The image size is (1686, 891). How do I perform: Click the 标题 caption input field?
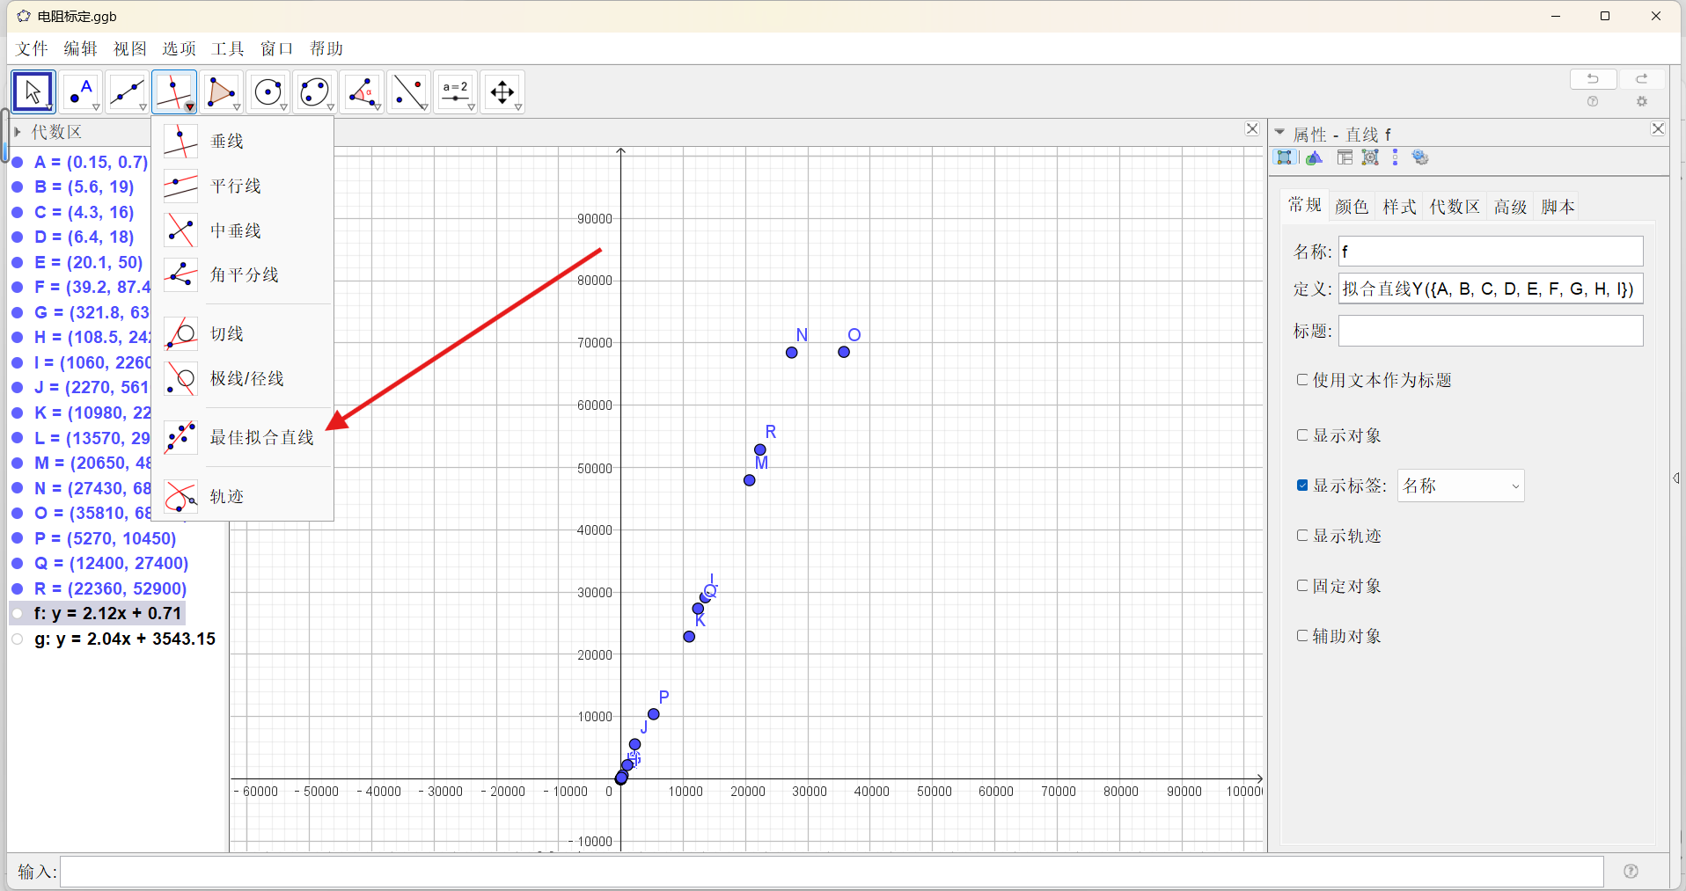tap(1491, 331)
